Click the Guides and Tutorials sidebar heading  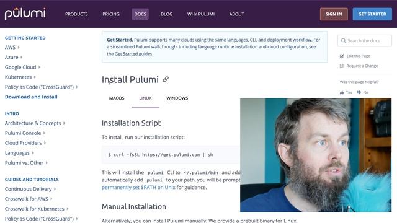(32, 180)
